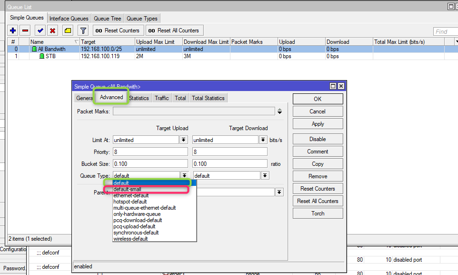Maximize the Simple Queue dialog
This screenshot has height=275, width=458.
pyautogui.click(x=333, y=86)
